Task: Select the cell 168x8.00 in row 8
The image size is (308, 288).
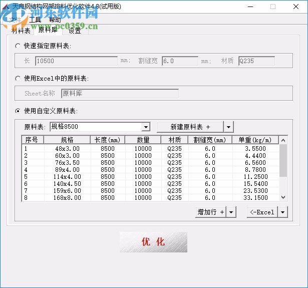Action: coord(67,198)
